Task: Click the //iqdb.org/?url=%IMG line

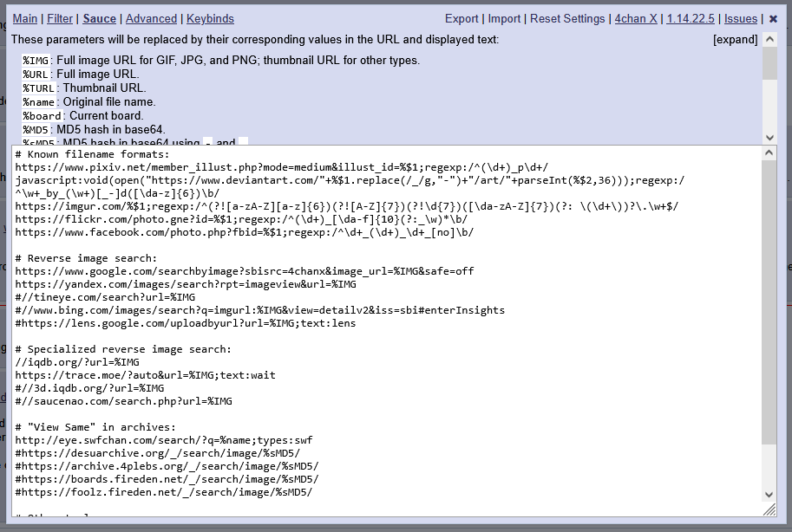Action: click(x=77, y=362)
